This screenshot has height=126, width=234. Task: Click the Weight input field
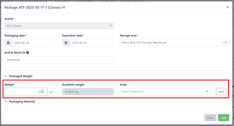point(26,92)
